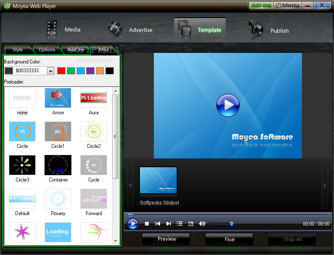This screenshot has width=334, height=255.
Task: Select the Arrow preloader
Action: tap(58, 101)
